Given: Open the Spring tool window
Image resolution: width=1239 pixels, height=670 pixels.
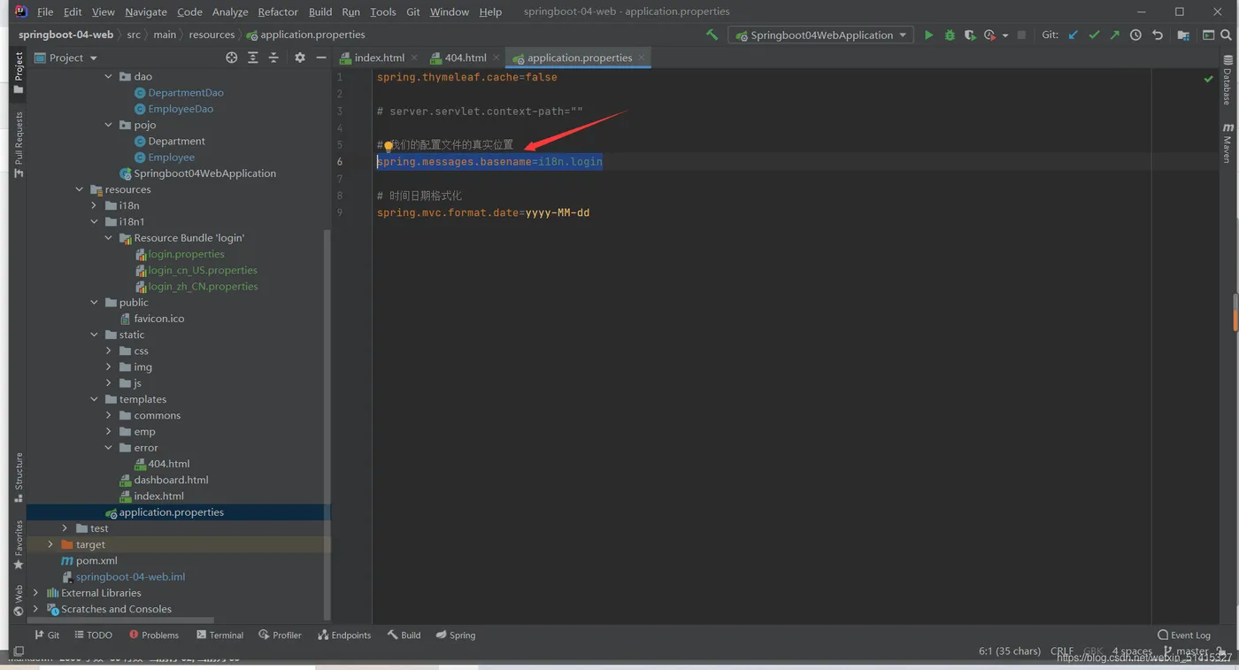Looking at the screenshot, I should pyautogui.click(x=456, y=635).
